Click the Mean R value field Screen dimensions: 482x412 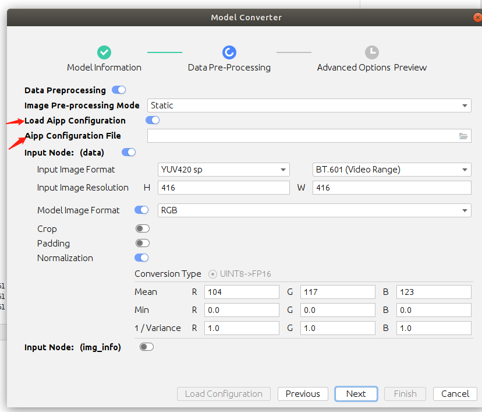242,292
